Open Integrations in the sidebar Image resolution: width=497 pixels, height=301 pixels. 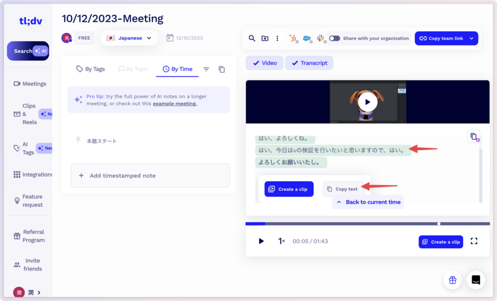point(32,174)
